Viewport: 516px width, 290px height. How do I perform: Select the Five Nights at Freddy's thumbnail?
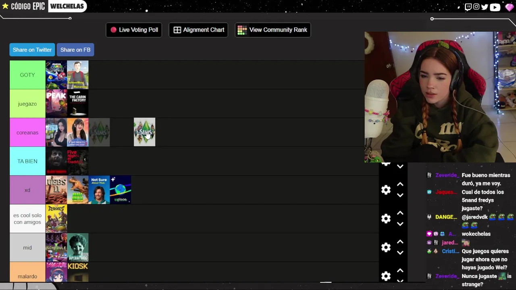(78, 161)
